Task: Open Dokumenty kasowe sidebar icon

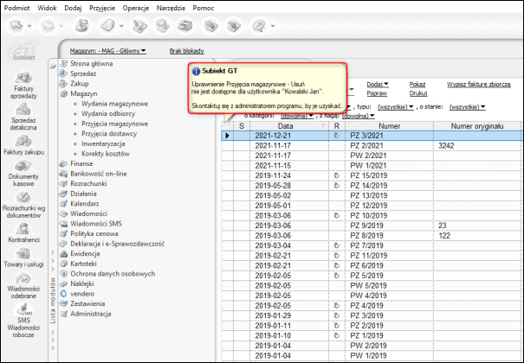Action: [25, 174]
